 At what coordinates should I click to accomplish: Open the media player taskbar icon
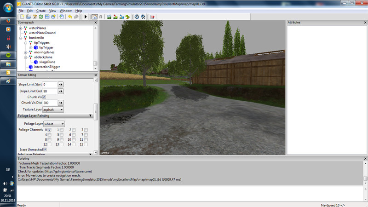[x=8, y=29]
